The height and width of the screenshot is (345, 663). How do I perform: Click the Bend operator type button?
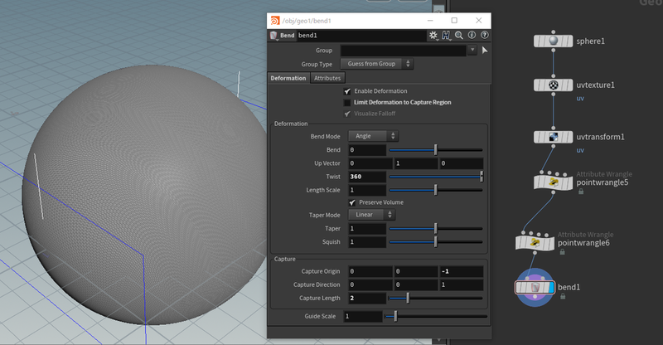282,36
